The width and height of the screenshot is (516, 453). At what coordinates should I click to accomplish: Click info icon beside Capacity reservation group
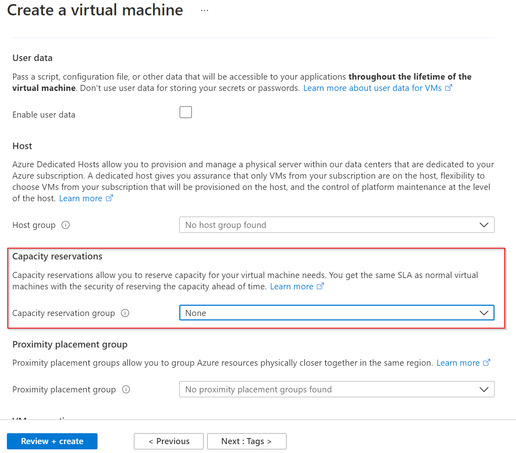pos(125,313)
